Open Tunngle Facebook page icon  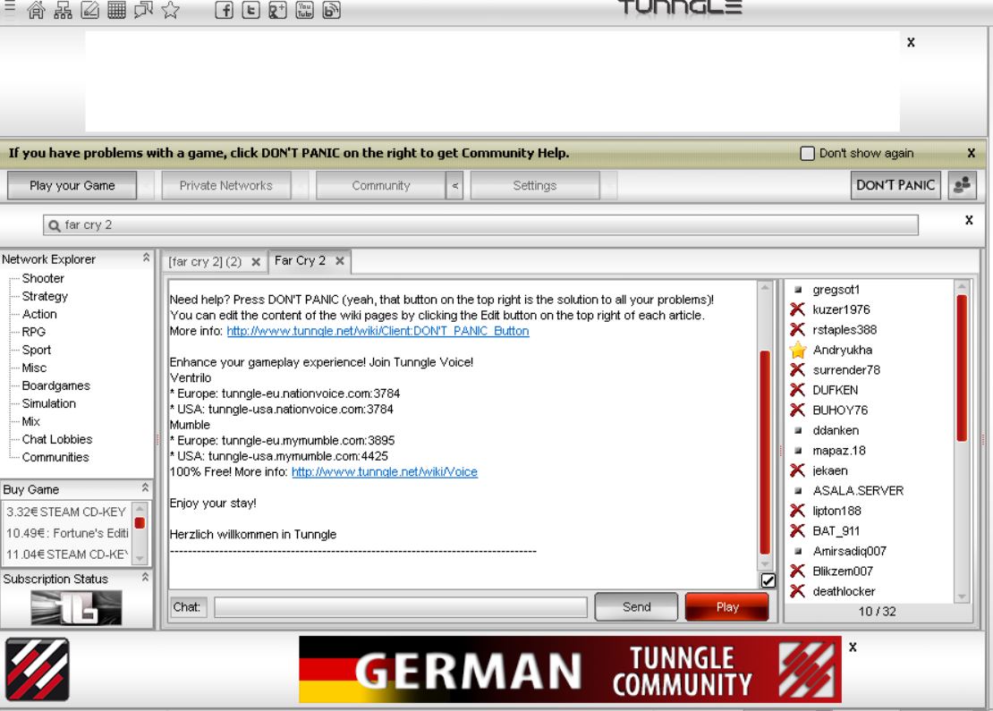pyautogui.click(x=224, y=10)
